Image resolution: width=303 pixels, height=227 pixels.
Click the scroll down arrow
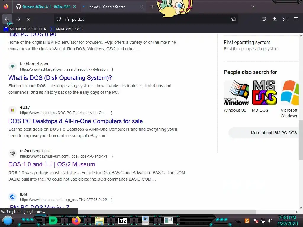301,208
